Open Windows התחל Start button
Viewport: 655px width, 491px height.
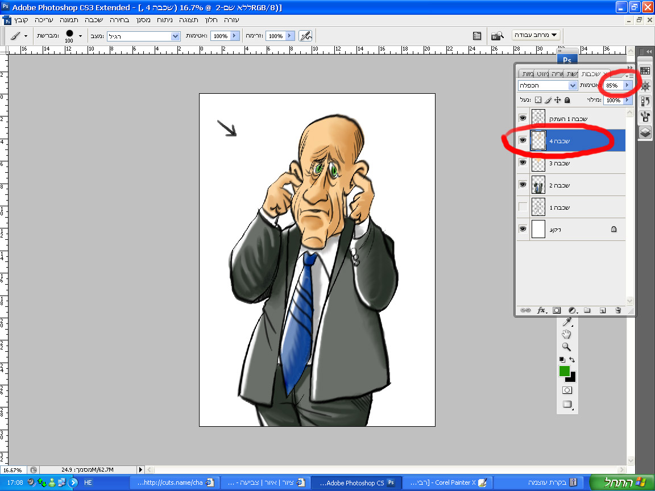(x=622, y=482)
